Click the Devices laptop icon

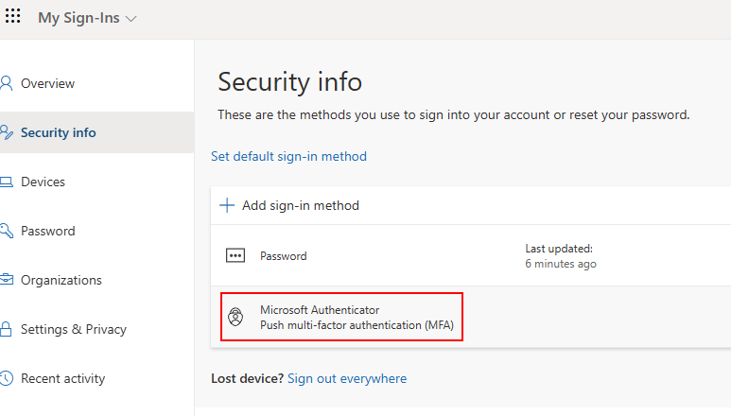pos(7,182)
